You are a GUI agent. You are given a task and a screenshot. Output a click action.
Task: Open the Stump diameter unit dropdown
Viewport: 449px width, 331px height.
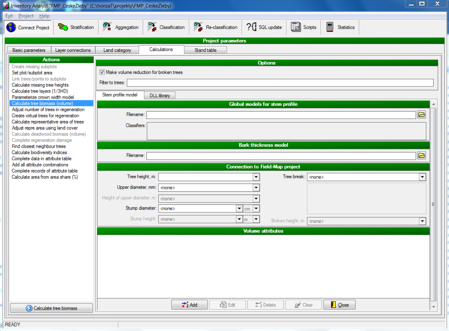click(256, 209)
